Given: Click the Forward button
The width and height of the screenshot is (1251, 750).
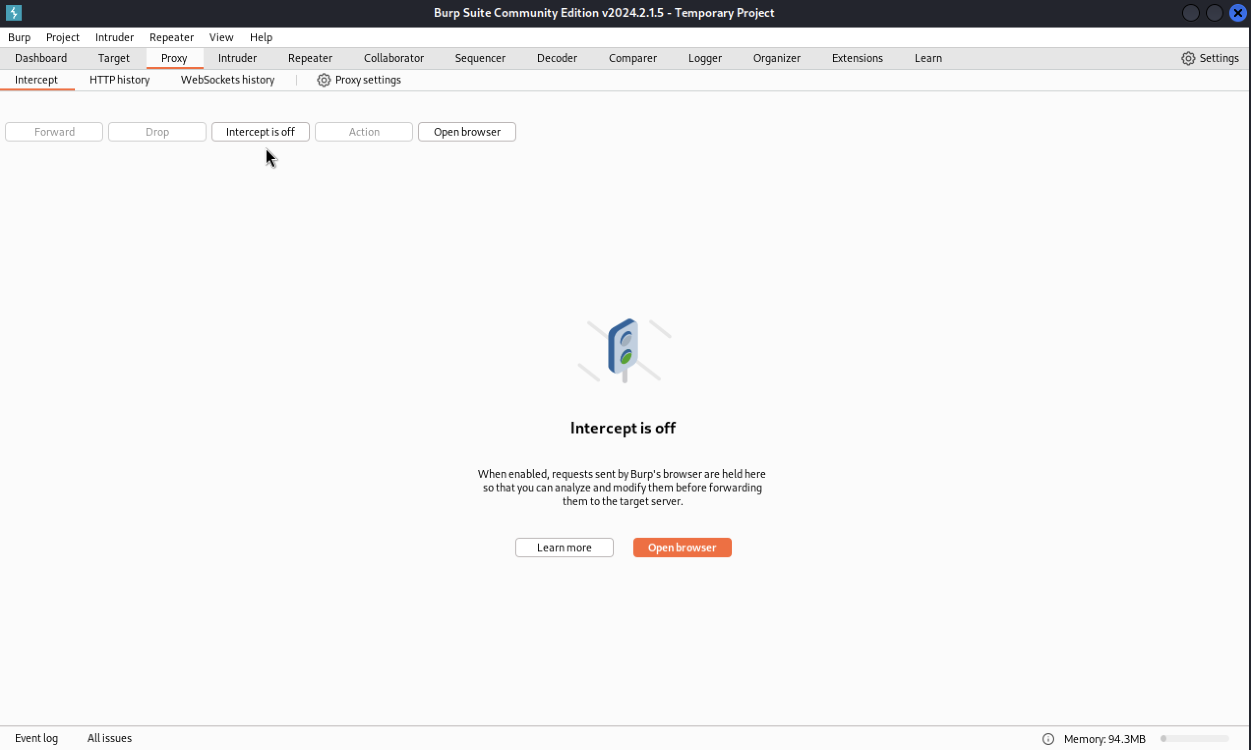Looking at the screenshot, I should coord(54,132).
